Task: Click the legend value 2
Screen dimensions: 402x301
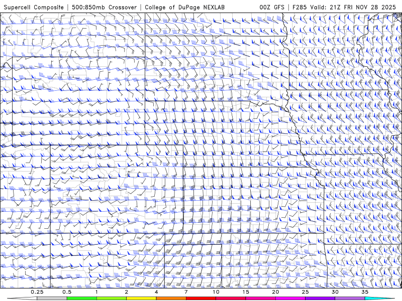Action: point(127,292)
